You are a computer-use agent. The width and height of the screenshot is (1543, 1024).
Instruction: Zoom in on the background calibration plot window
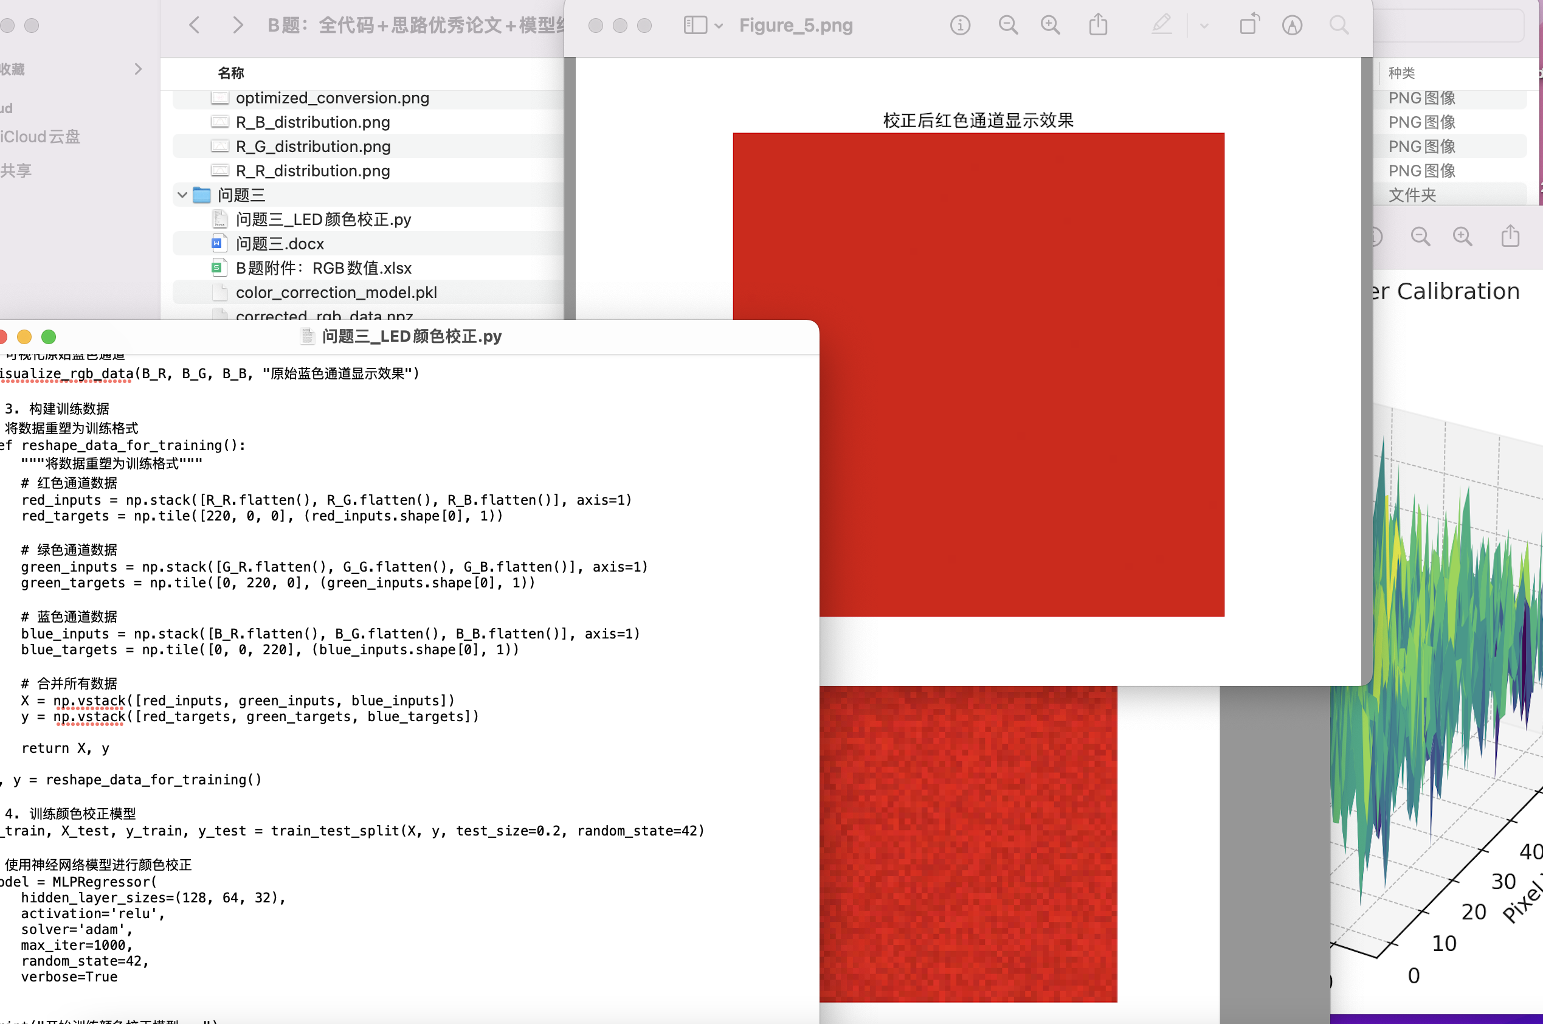click(x=1462, y=237)
